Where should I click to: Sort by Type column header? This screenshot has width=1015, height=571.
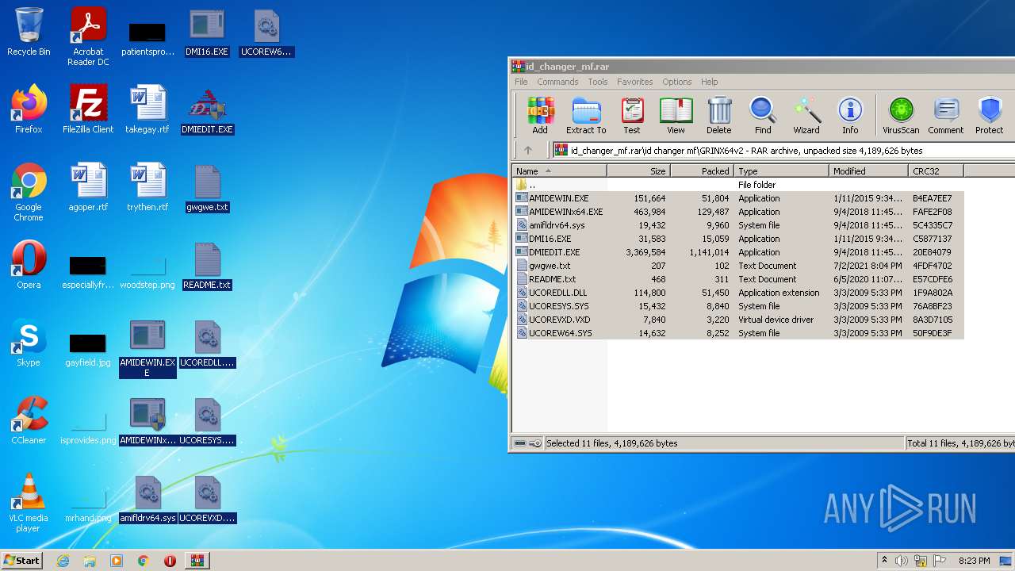pos(782,171)
